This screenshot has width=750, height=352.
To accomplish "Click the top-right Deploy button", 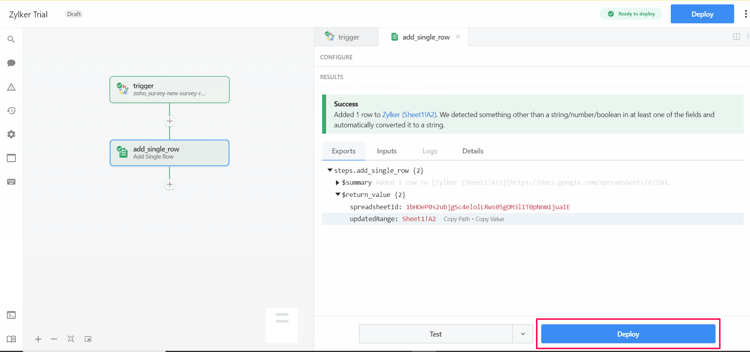I will [x=702, y=14].
